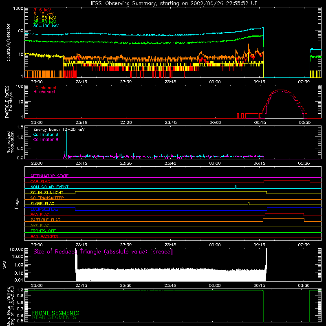Click the Normalized modulation axis label
The width and height of the screenshot is (326, 326).
click(x=10, y=142)
